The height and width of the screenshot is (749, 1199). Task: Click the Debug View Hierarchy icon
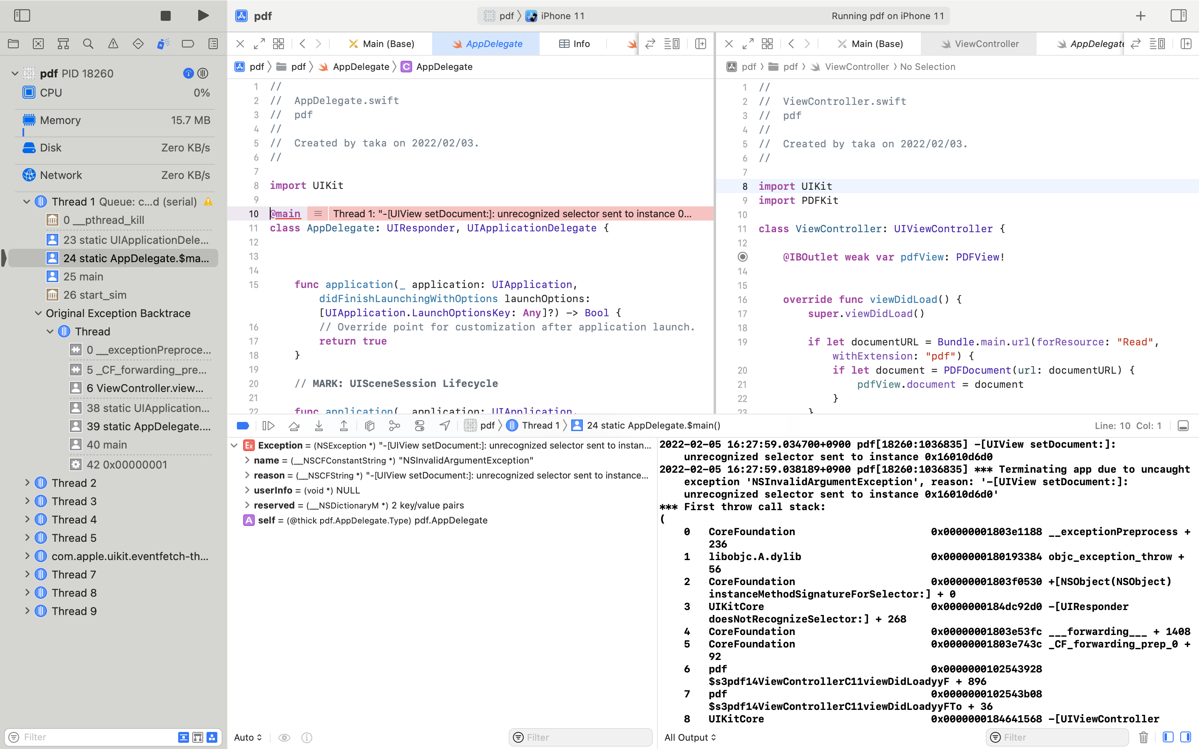pos(370,426)
